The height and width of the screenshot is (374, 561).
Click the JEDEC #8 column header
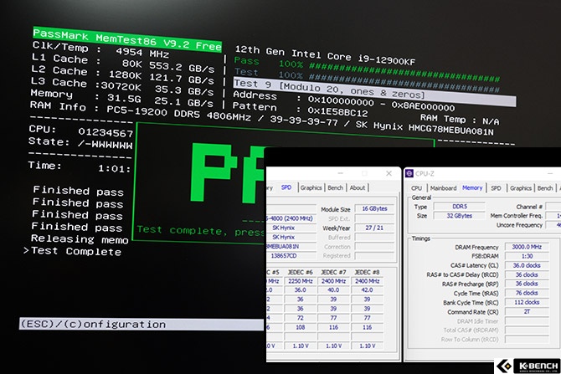(x=367, y=272)
